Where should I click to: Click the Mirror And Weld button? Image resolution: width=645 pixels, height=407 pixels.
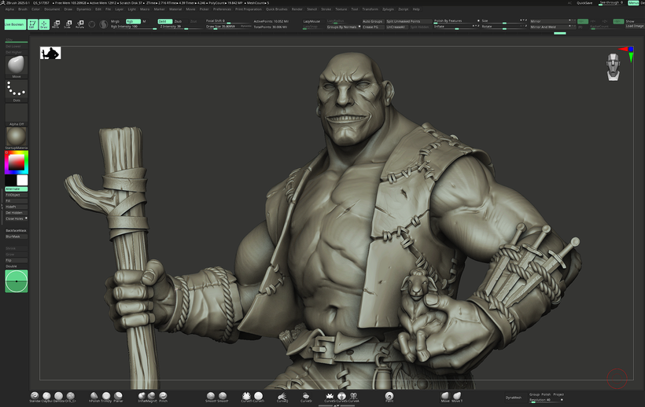pyautogui.click(x=544, y=27)
